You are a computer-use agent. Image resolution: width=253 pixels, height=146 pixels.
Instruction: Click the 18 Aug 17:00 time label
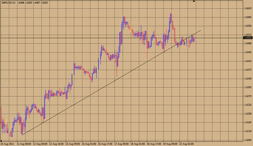154,144
